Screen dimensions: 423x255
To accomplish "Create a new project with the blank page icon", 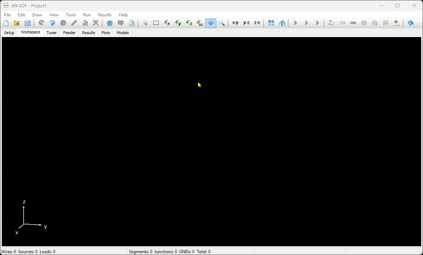I will [6, 23].
